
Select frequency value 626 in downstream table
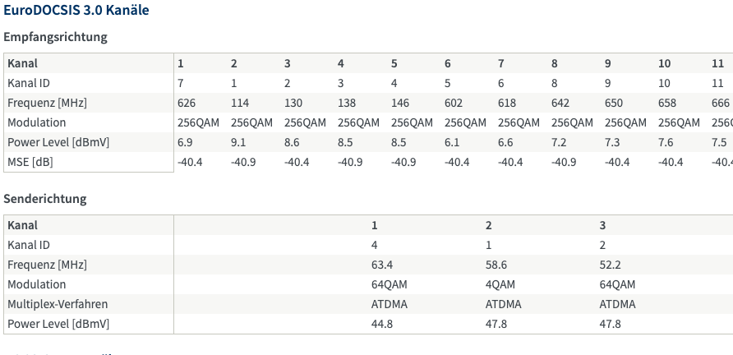coord(187,103)
